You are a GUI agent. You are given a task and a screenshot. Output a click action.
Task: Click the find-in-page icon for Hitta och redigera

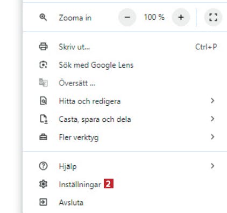click(x=43, y=101)
